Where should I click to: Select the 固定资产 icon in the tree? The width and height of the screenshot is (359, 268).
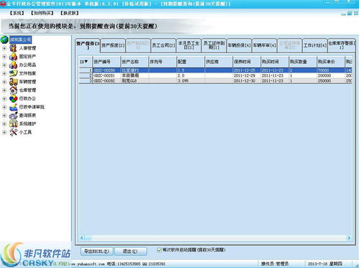14,57
